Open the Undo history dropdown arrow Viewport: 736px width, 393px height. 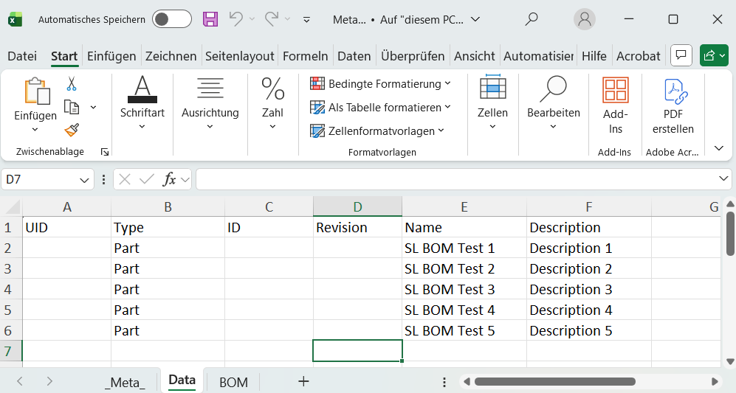point(252,19)
